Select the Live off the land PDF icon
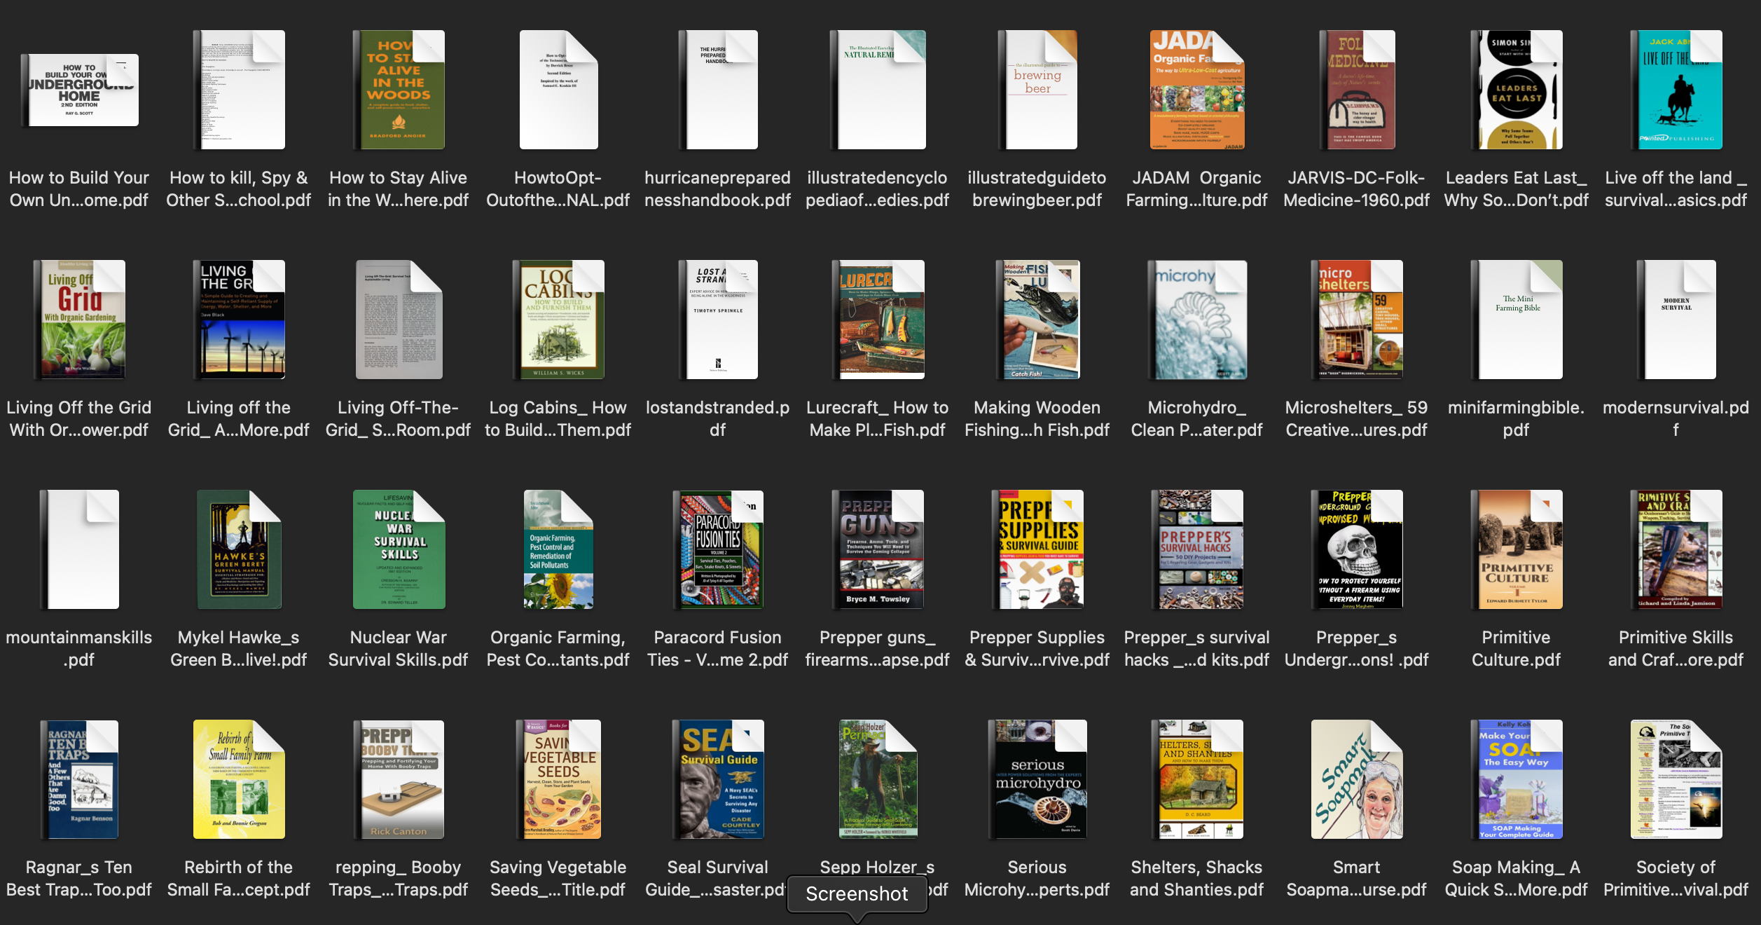This screenshot has width=1761, height=925. click(x=1676, y=90)
